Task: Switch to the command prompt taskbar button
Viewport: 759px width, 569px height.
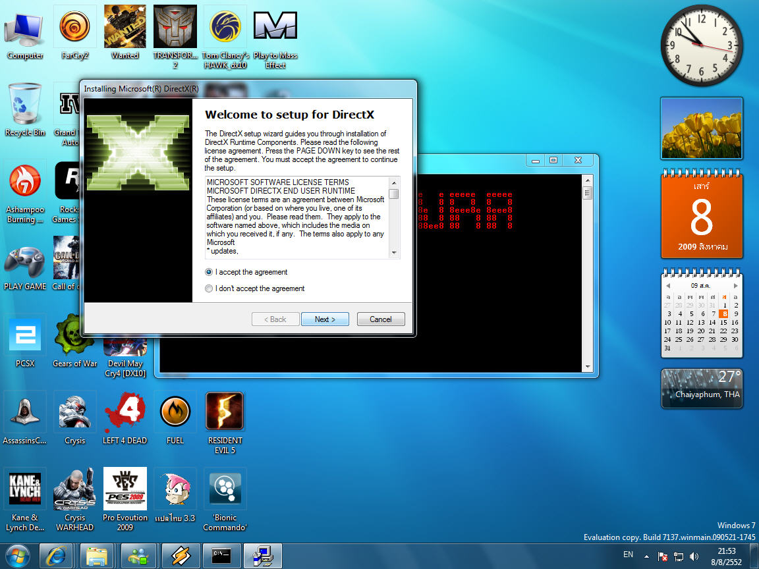Action: pos(221,556)
